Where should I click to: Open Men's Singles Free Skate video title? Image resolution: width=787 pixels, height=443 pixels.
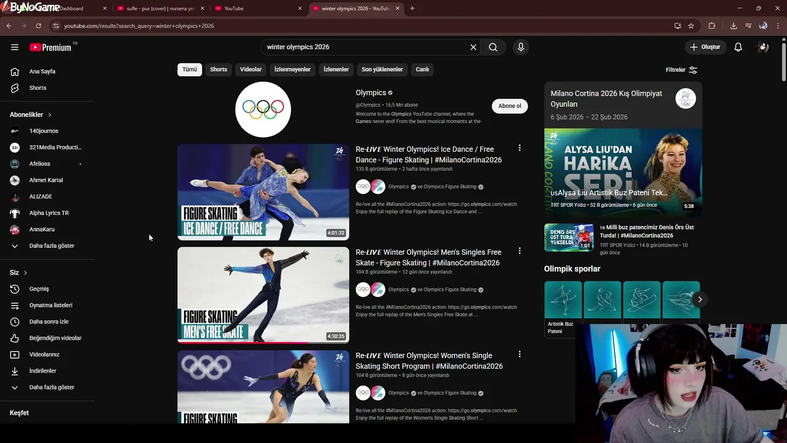[429, 257]
